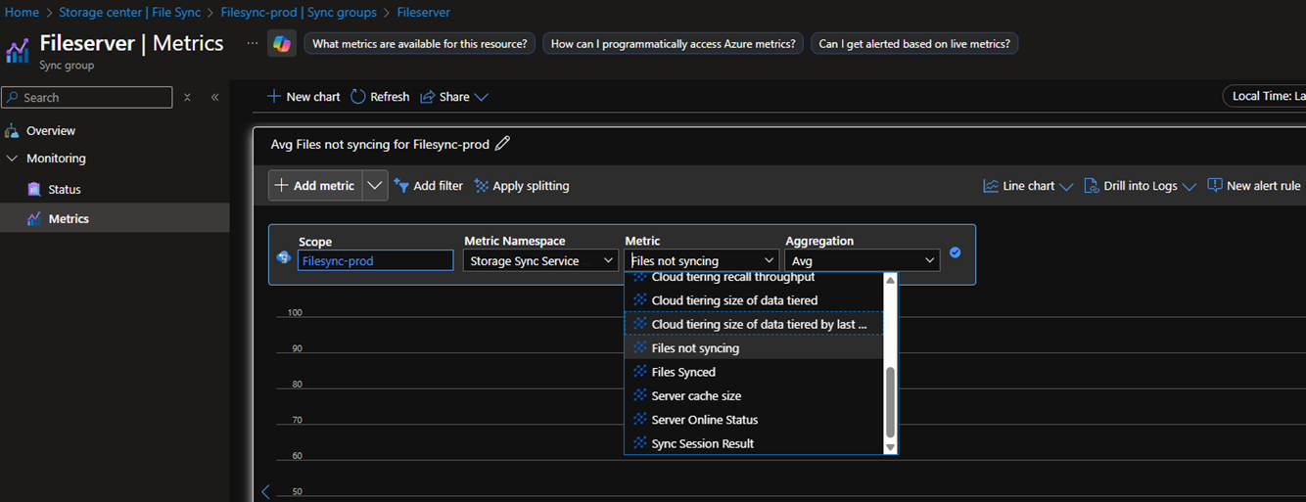Click the Add filter icon
The image size is (1306, 502).
click(x=401, y=186)
